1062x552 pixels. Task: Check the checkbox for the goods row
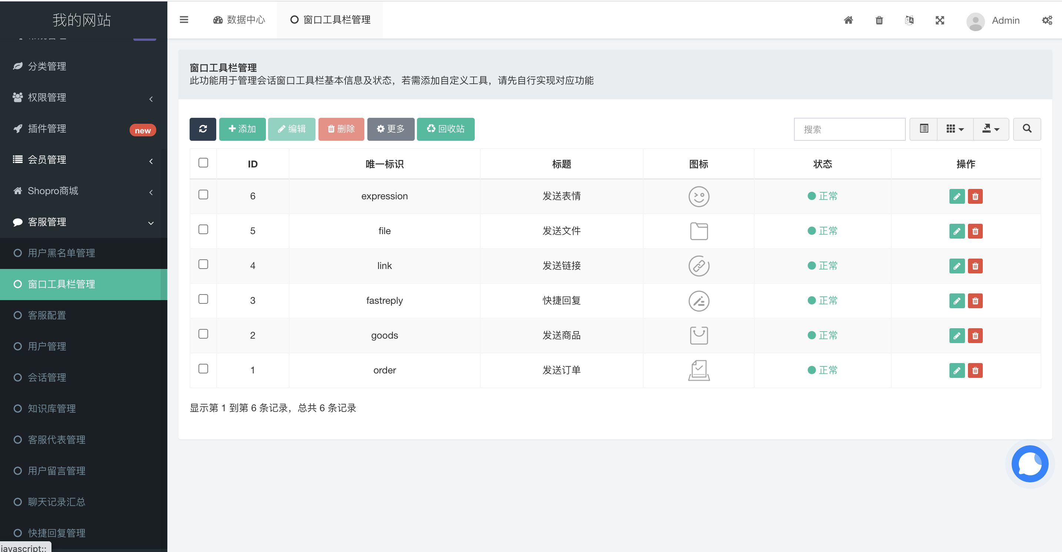(203, 334)
